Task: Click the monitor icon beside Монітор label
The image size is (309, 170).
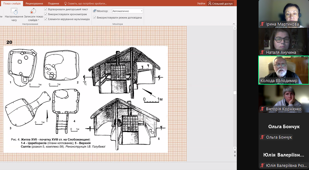Action: [x=95, y=11]
